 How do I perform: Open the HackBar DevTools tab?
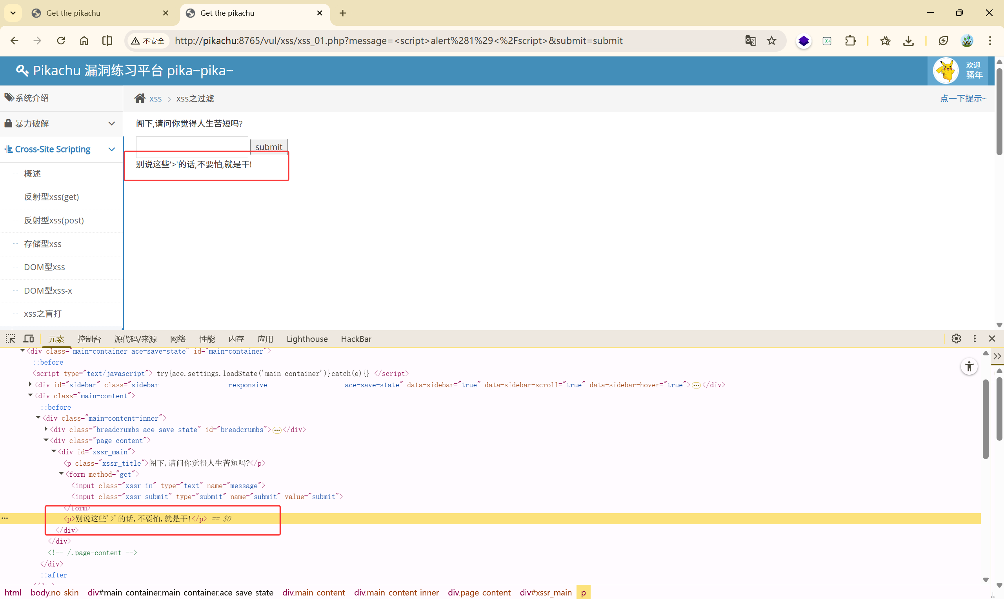coord(356,339)
